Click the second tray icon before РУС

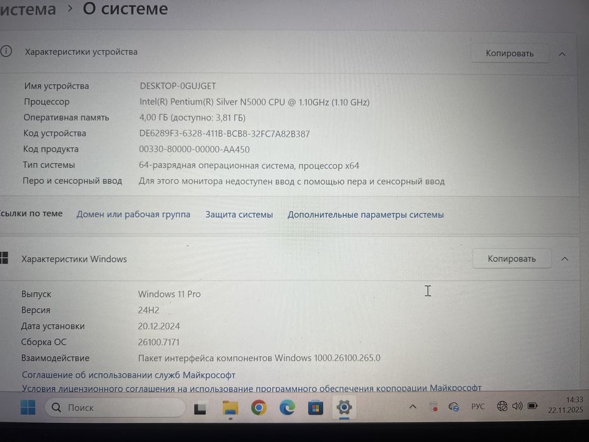pyautogui.click(x=454, y=406)
